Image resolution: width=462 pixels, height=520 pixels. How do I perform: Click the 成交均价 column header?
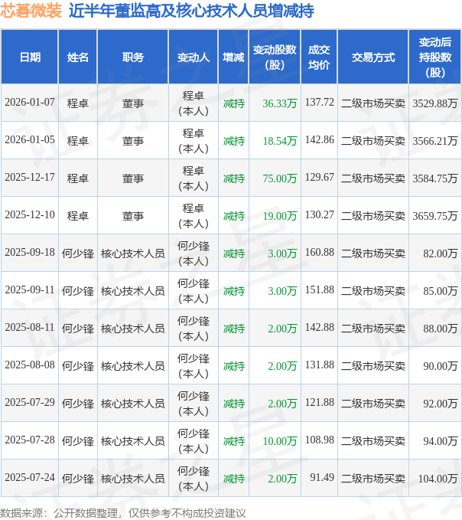319,57
